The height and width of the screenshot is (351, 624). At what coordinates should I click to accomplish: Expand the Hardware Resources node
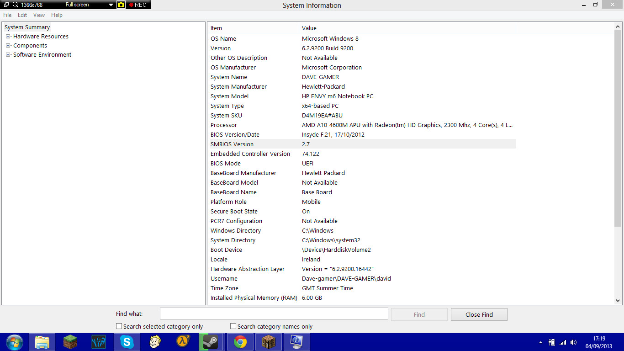(x=8, y=37)
